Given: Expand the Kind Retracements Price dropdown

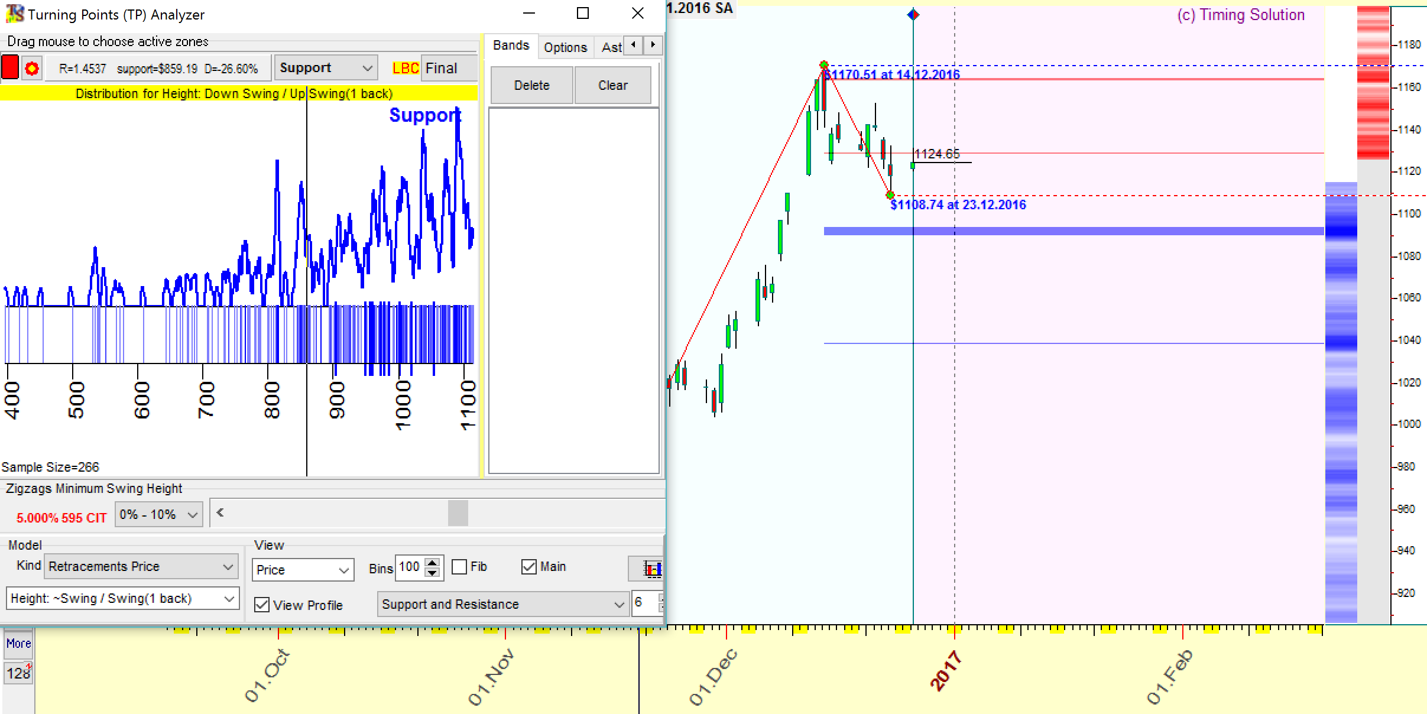Looking at the screenshot, I should [142, 566].
